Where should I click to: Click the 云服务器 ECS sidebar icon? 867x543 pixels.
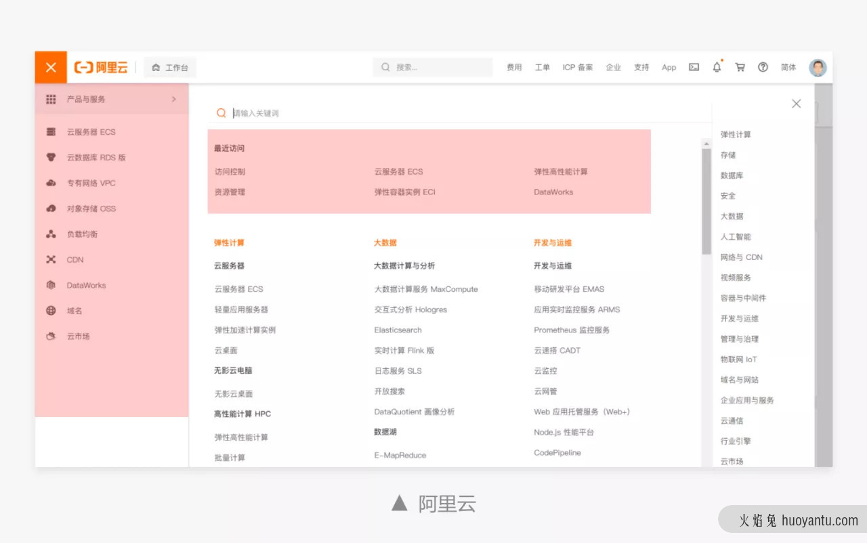coord(51,132)
